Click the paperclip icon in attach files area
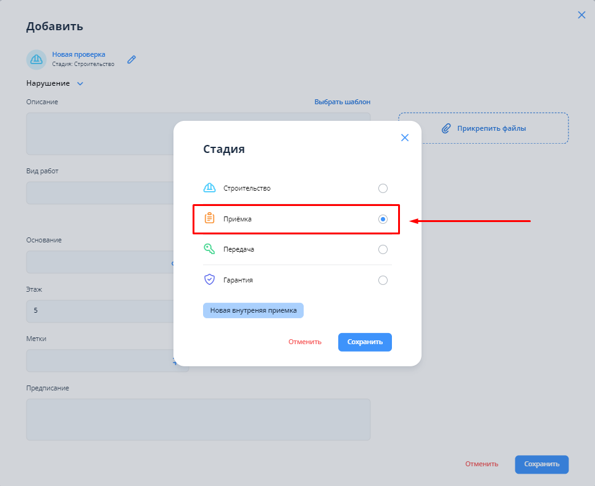This screenshot has width=595, height=486. pyautogui.click(x=446, y=128)
